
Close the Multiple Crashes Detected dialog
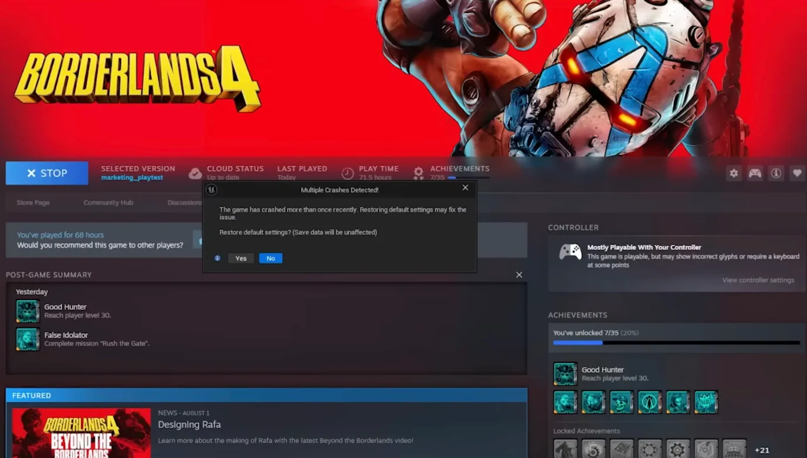[465, 188]
